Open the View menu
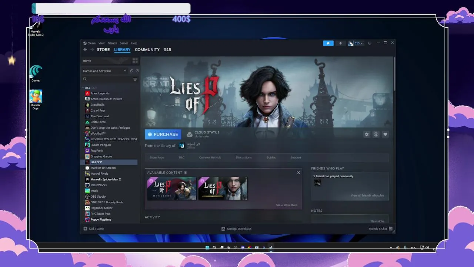 [x=101, y=43]
